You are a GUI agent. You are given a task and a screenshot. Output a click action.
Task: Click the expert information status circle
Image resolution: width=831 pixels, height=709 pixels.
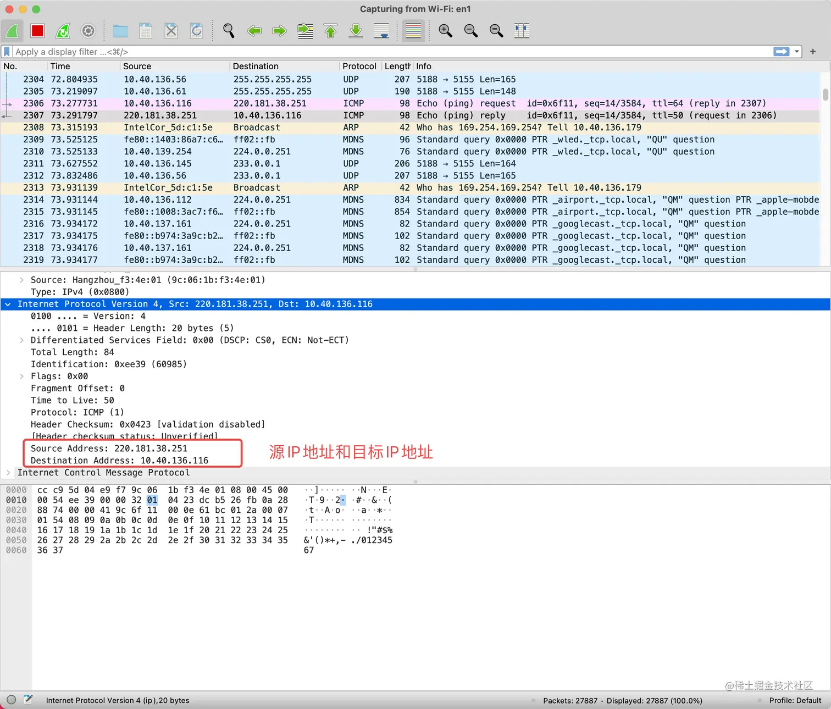(11, 700)
